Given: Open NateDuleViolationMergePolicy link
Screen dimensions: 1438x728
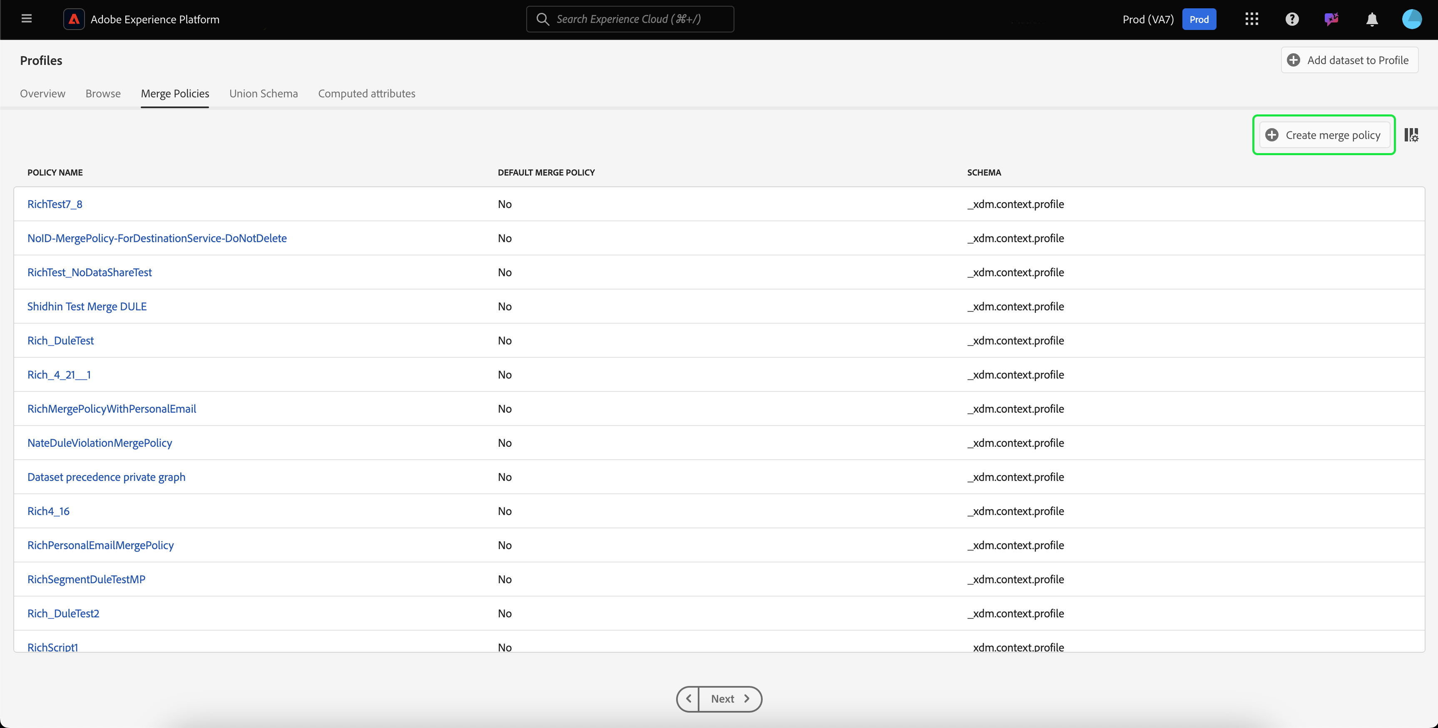Looking at the screenshot, I should click(x=100, y=442).
